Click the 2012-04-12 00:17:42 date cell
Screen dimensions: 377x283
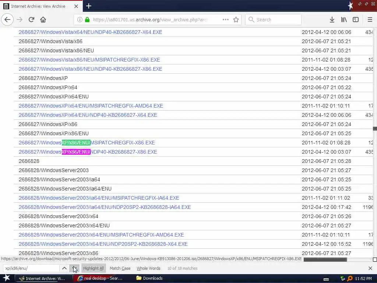click(327, 207)
